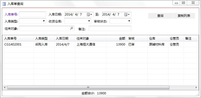
Task: Click the 复制列表 button
Action: click(x=184, y=16)
